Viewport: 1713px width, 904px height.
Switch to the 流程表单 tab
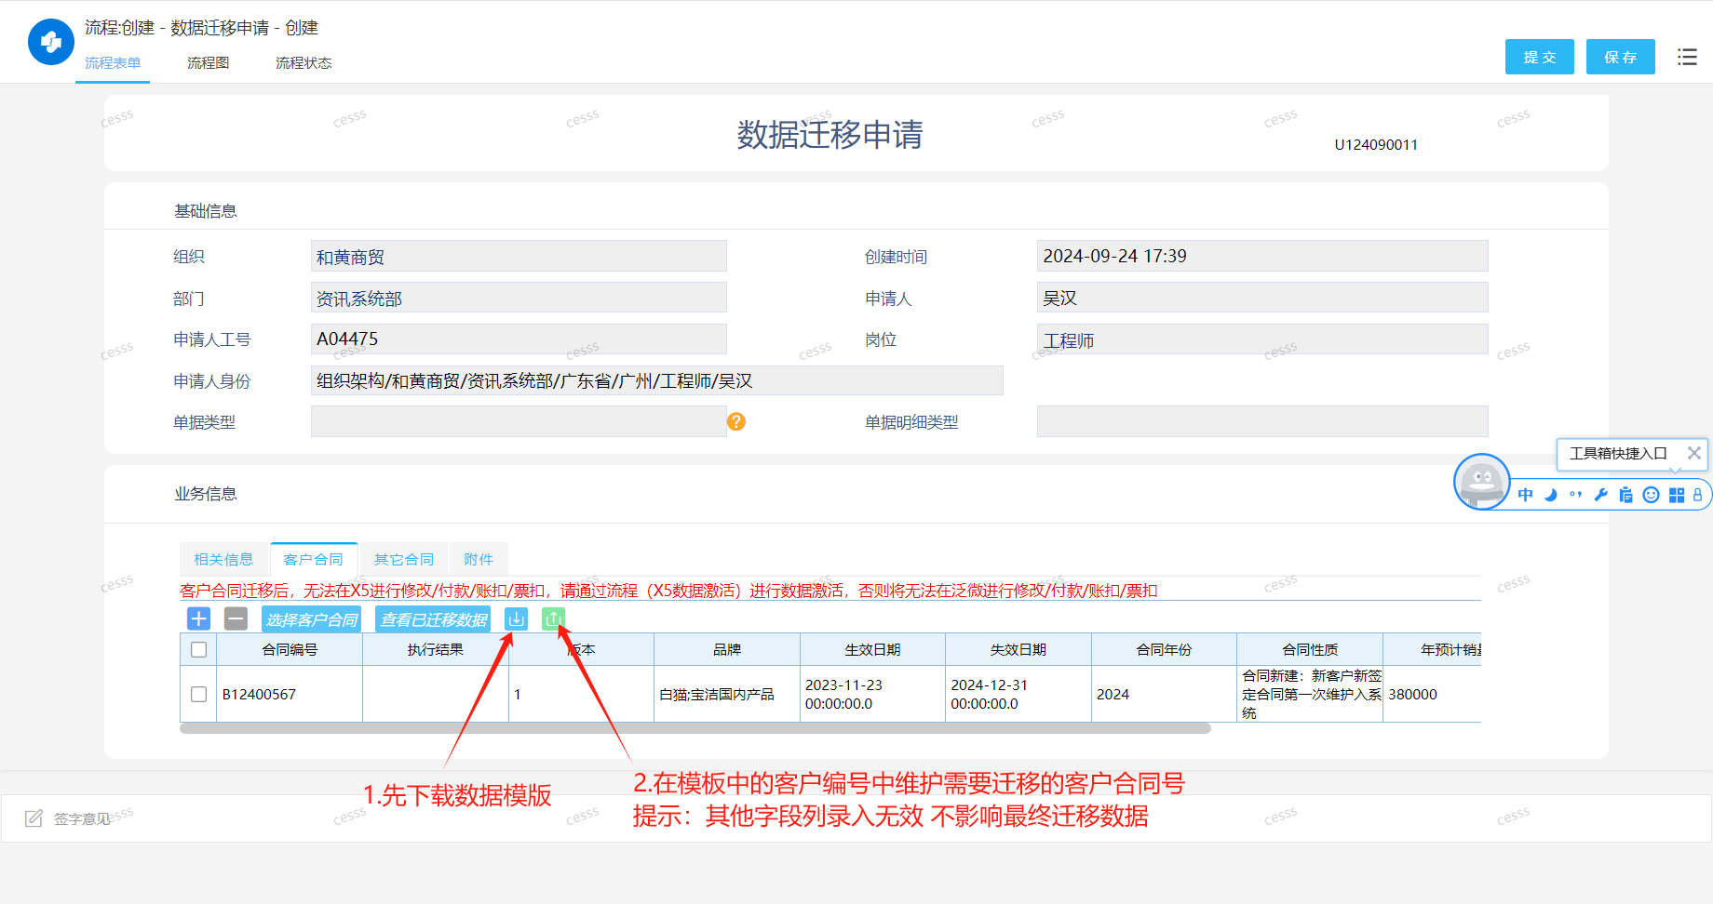point(113,62)
